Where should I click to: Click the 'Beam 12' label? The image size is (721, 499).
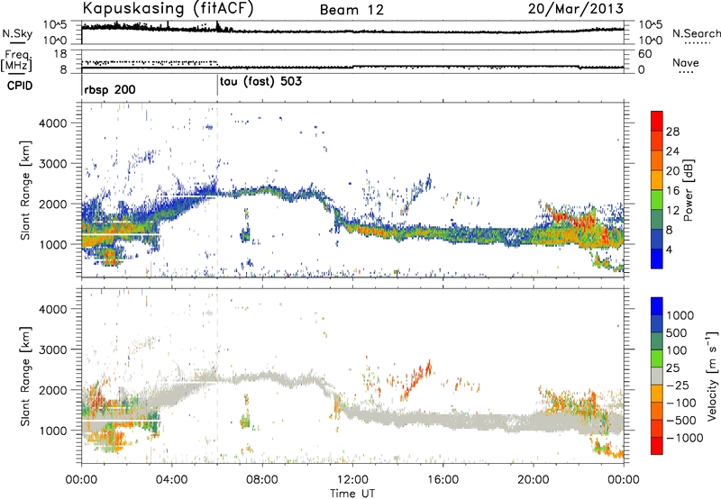click(x=351, y=10)
